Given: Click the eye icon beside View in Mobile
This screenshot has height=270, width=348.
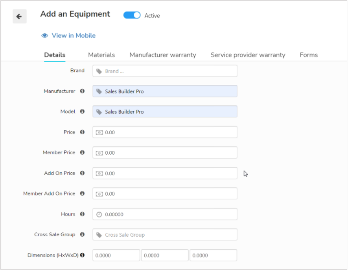Looking at the screenshot, I should (x=44, y=36).
